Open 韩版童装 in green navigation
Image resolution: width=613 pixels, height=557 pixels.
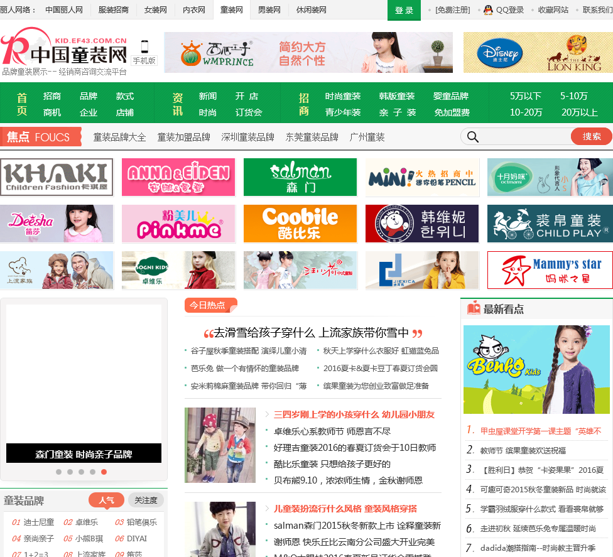point(397,96)
